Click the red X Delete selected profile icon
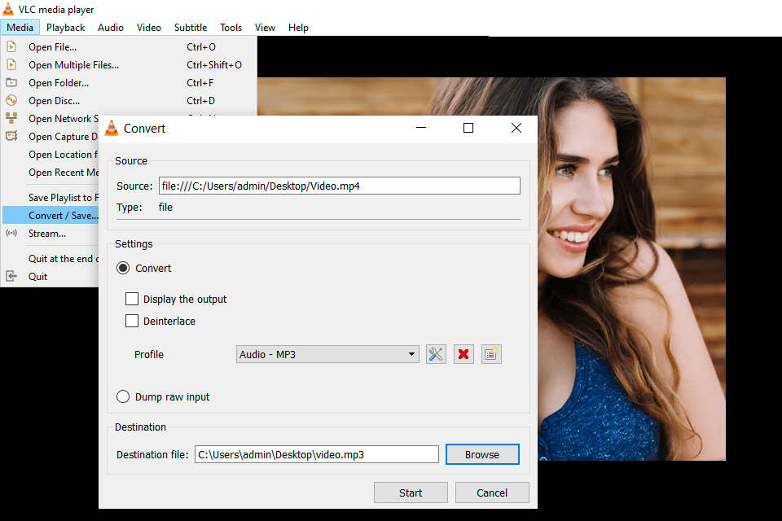The width and height of the screenshot is (782, 521). [x=463, y=354]
